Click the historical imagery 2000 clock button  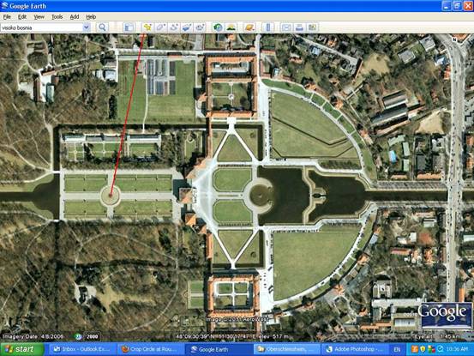click(87, 336)
